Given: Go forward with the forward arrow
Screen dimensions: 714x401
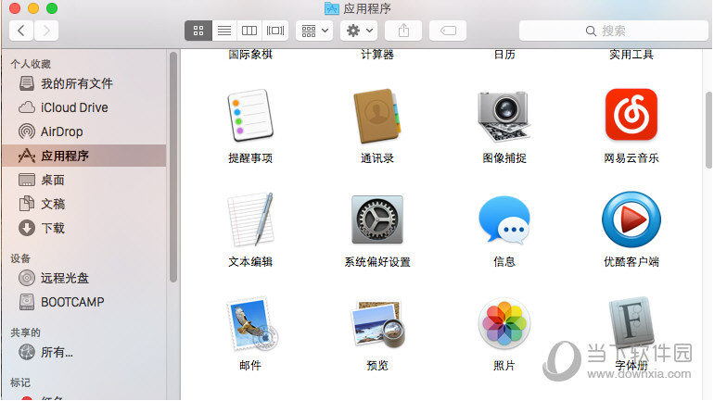Looking at the screenshot, I should coord(46,31).
